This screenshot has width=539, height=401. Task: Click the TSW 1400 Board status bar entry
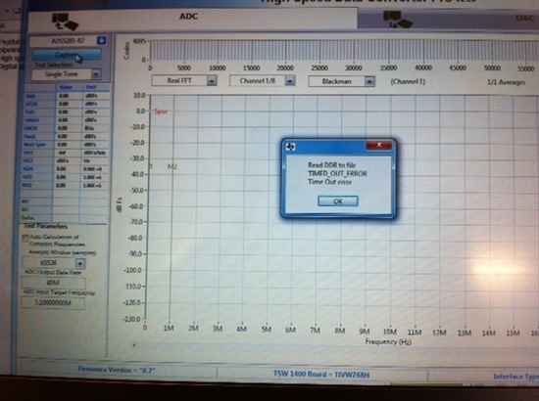point(321,375)
